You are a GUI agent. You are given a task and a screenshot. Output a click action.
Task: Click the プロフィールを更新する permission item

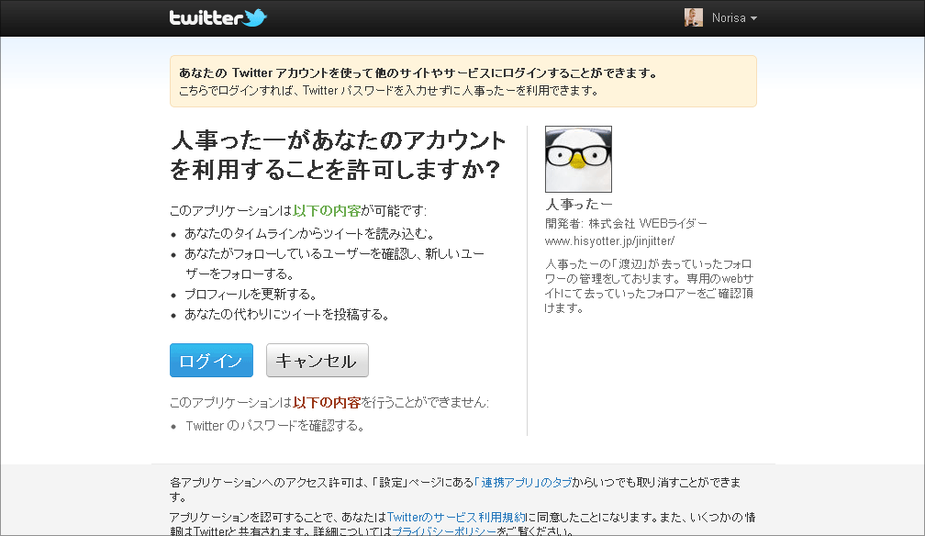[x=251, y=294]
